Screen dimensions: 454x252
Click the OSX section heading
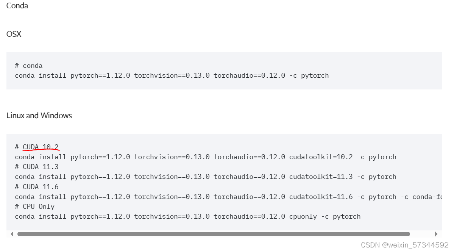14,34
